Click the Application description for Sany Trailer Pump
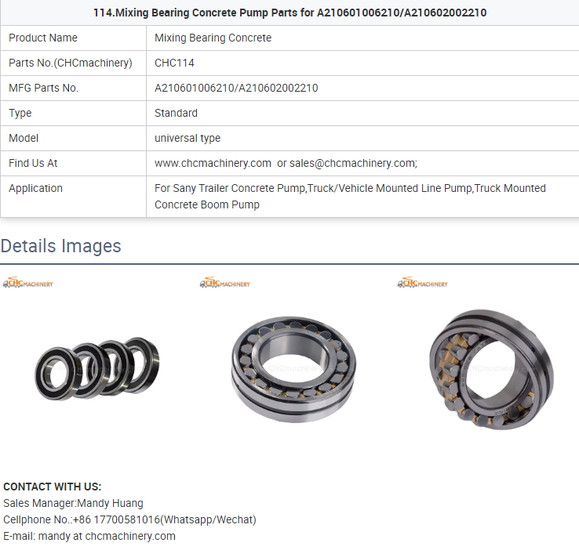 point(350,197)
